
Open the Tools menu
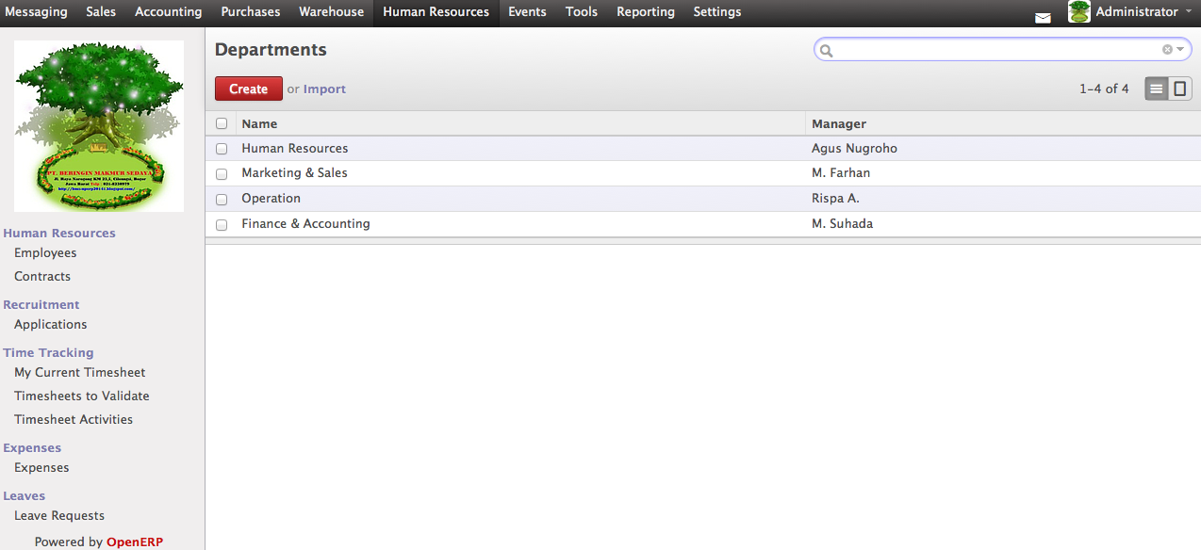tap(582, 12)
